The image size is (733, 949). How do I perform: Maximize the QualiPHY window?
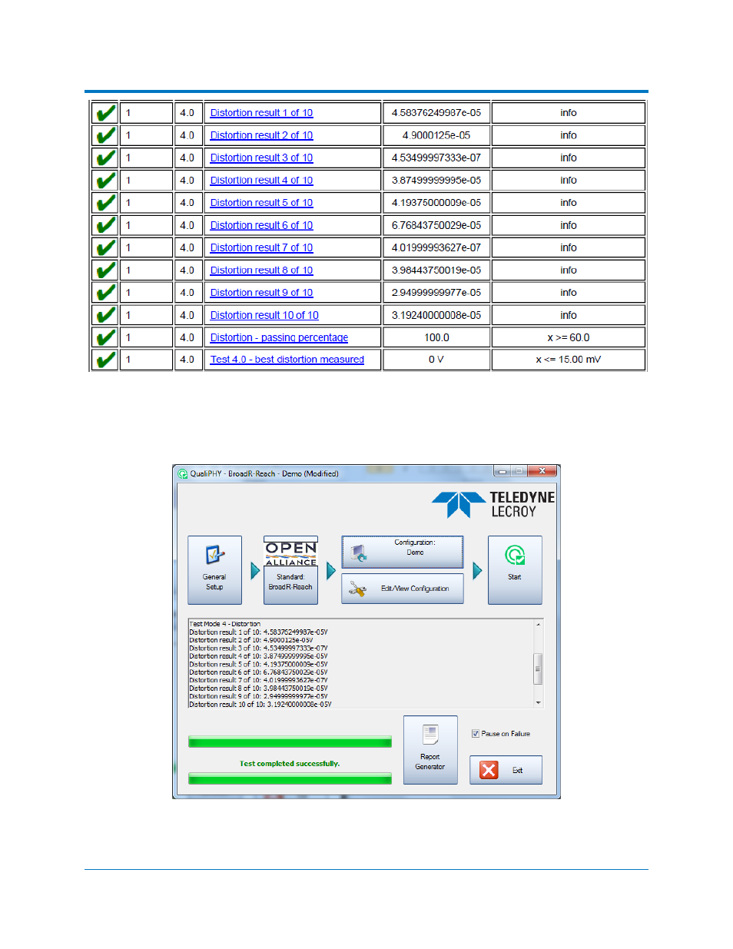click(519, 471)
